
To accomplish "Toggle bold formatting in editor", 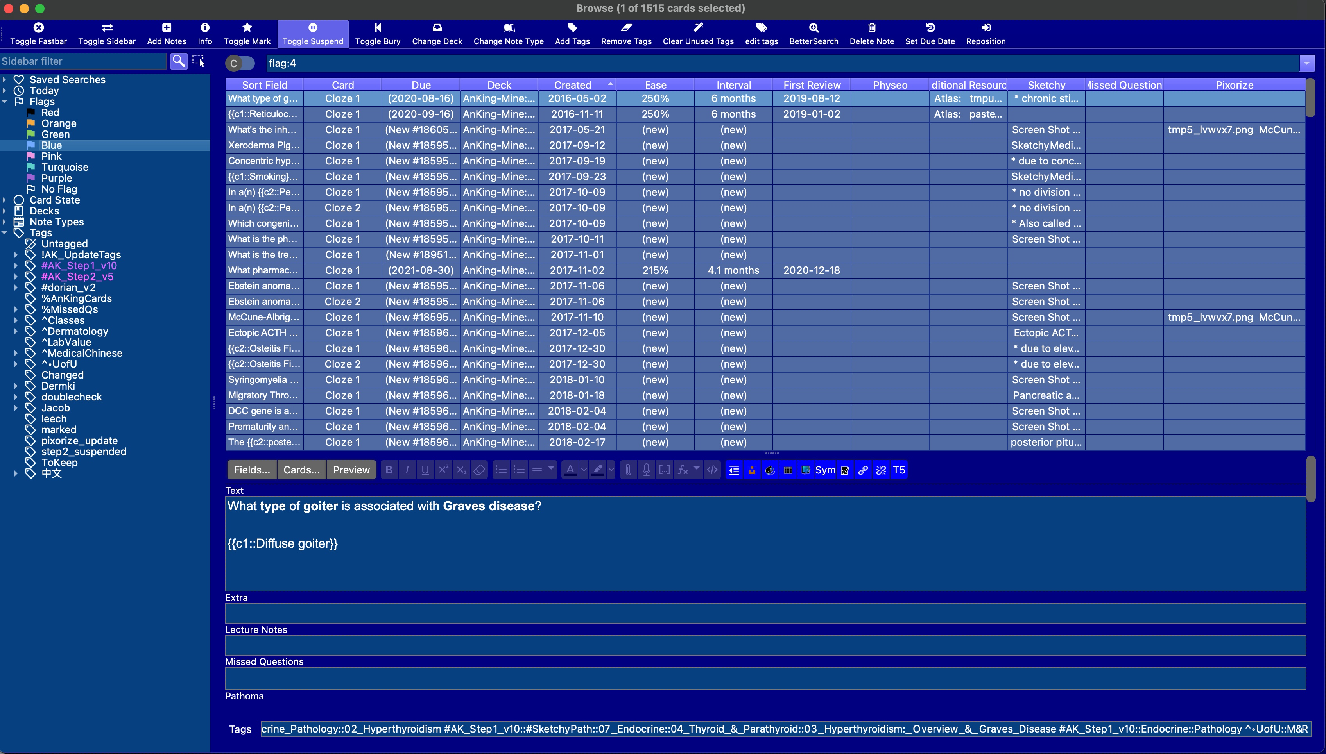I will point(389,470).
